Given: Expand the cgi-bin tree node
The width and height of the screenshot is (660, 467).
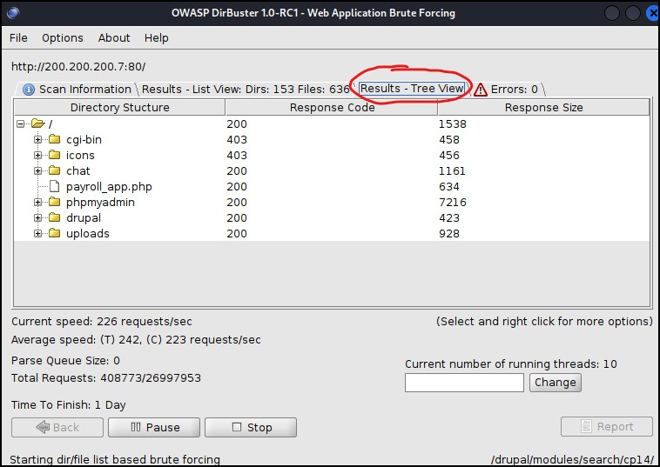Looking at the screenshot, I should click(37, 140).
